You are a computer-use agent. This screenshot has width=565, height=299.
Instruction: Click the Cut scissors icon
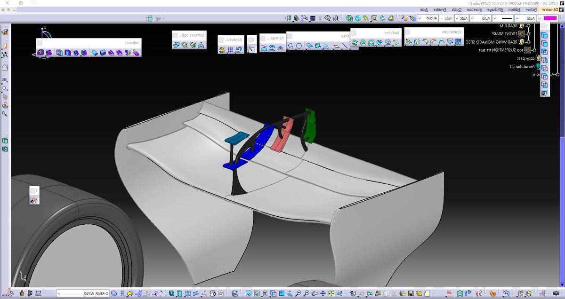click(x=394, y=293)
